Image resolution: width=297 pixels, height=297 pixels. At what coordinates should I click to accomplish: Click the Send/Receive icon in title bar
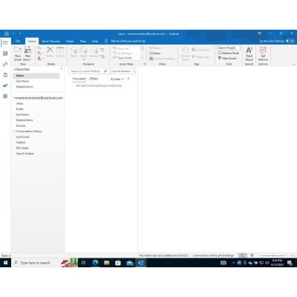[x=7, y=33]
